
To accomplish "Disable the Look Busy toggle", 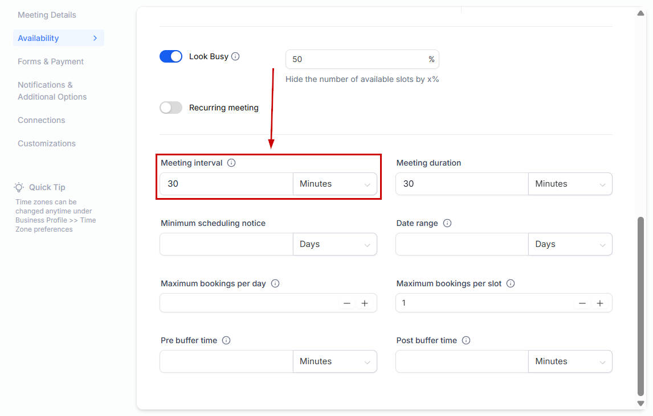I will click(171, 56).
